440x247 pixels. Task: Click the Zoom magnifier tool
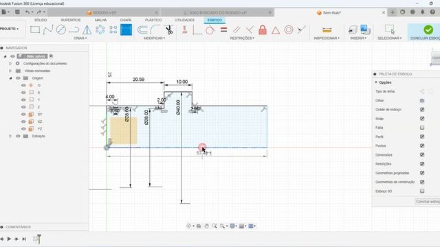[214, 226]
